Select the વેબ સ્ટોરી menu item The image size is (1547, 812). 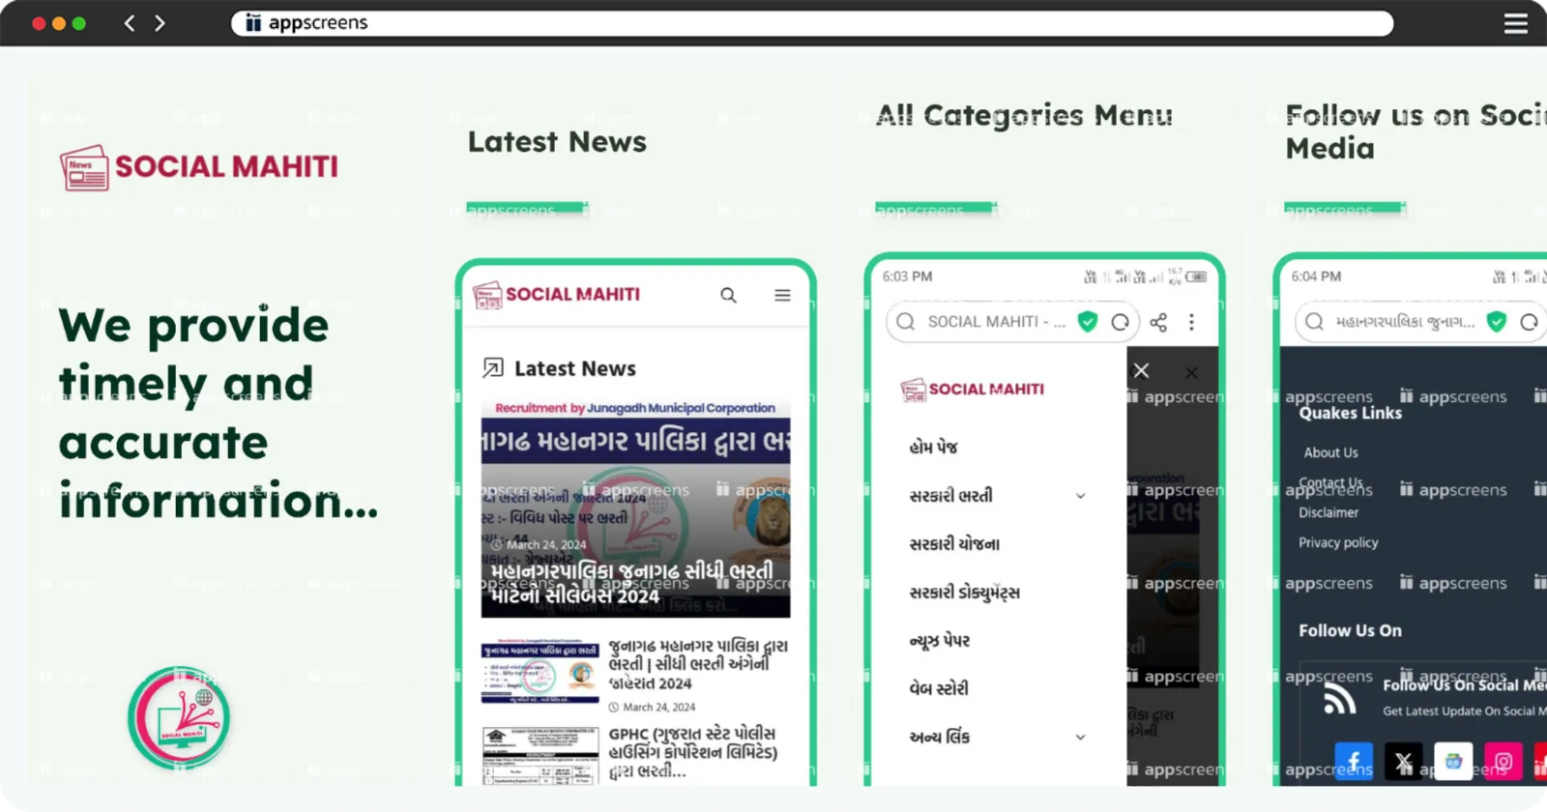[938, 688]
